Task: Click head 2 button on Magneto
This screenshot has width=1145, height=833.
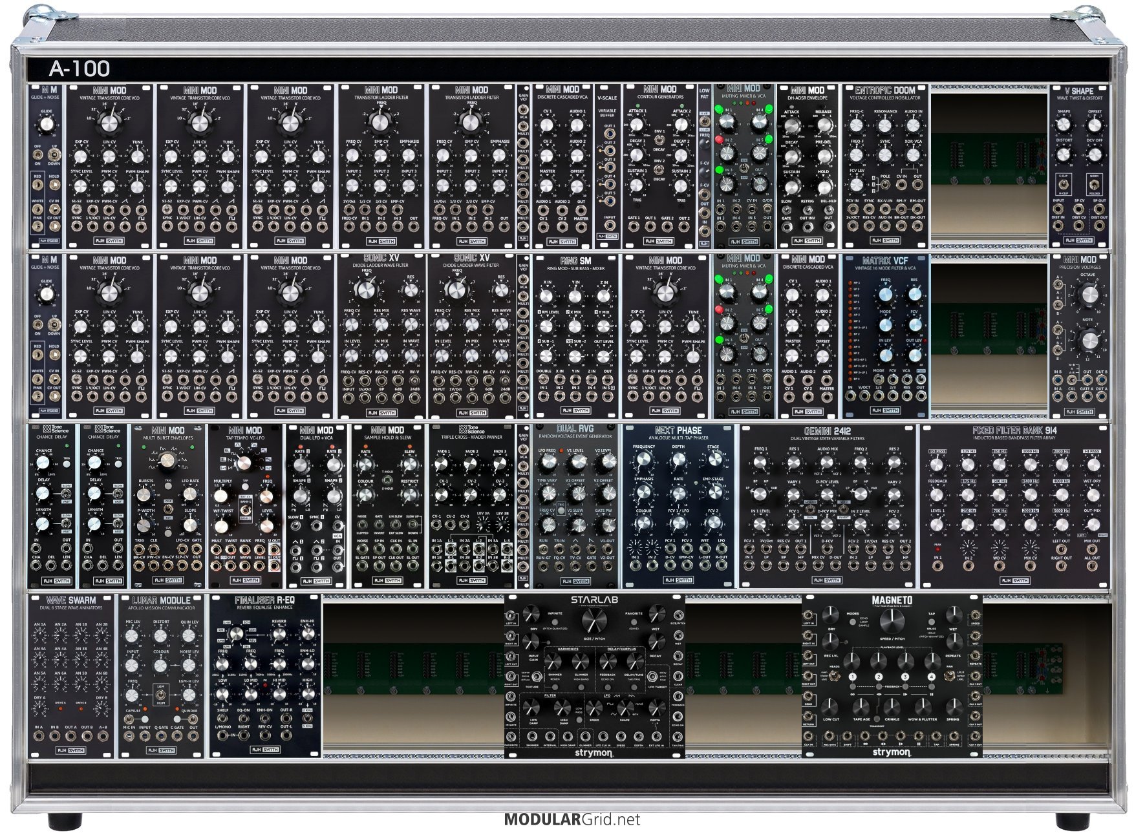Action: (x=878, y=677)
